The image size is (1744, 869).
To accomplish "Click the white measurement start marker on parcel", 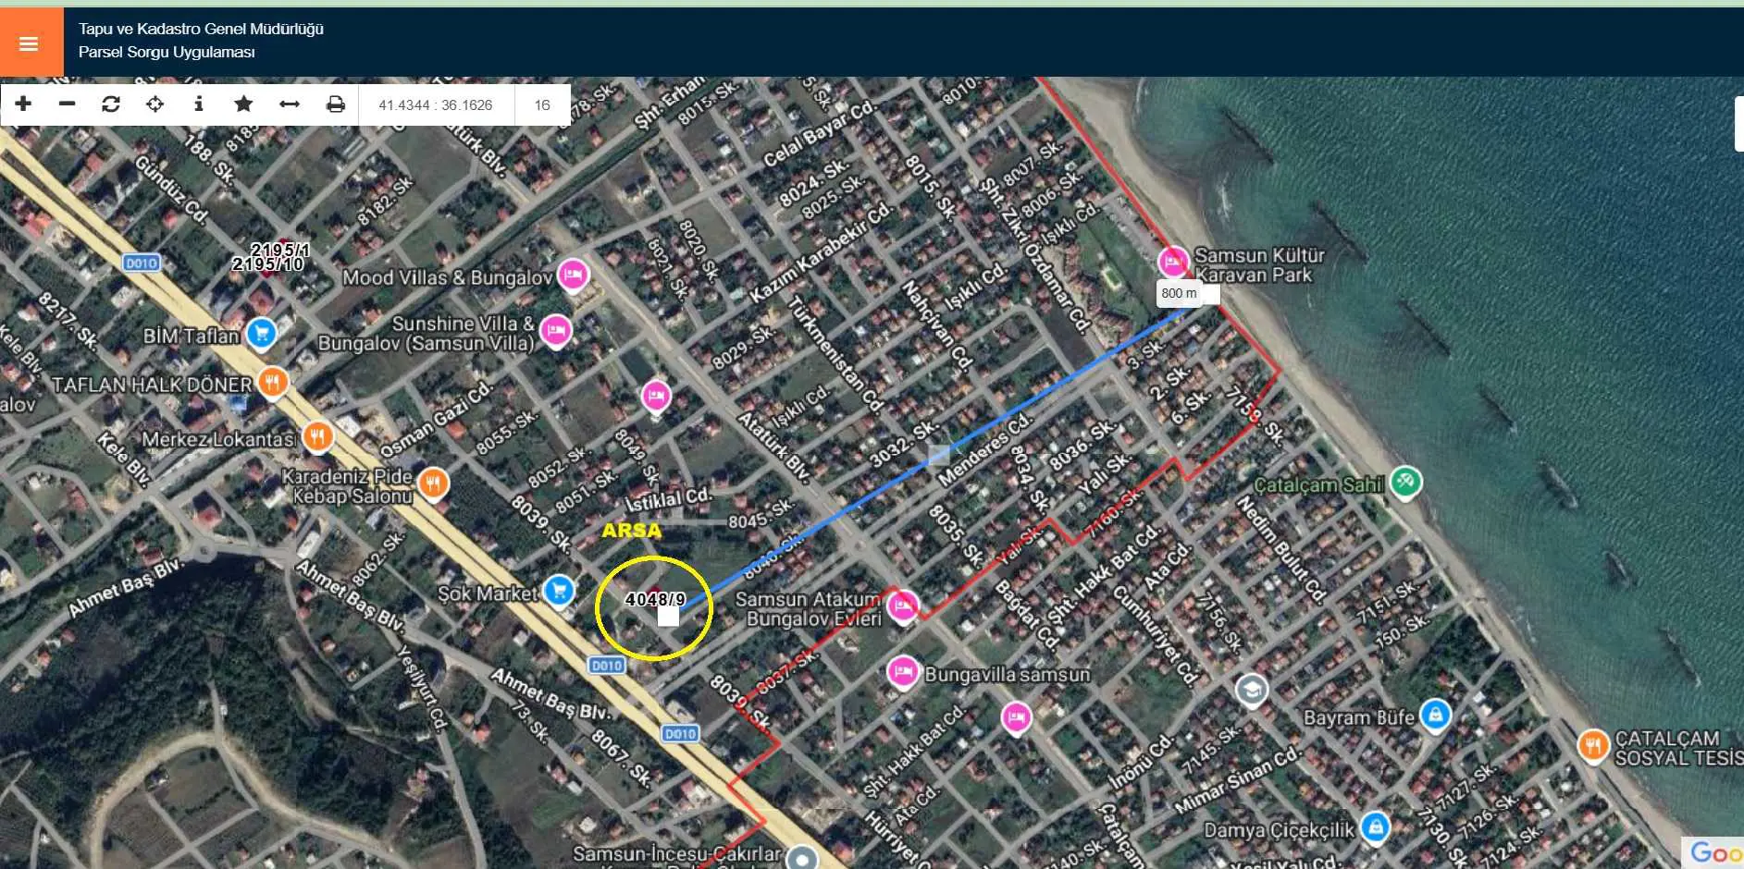I will [x=668, y=618].
